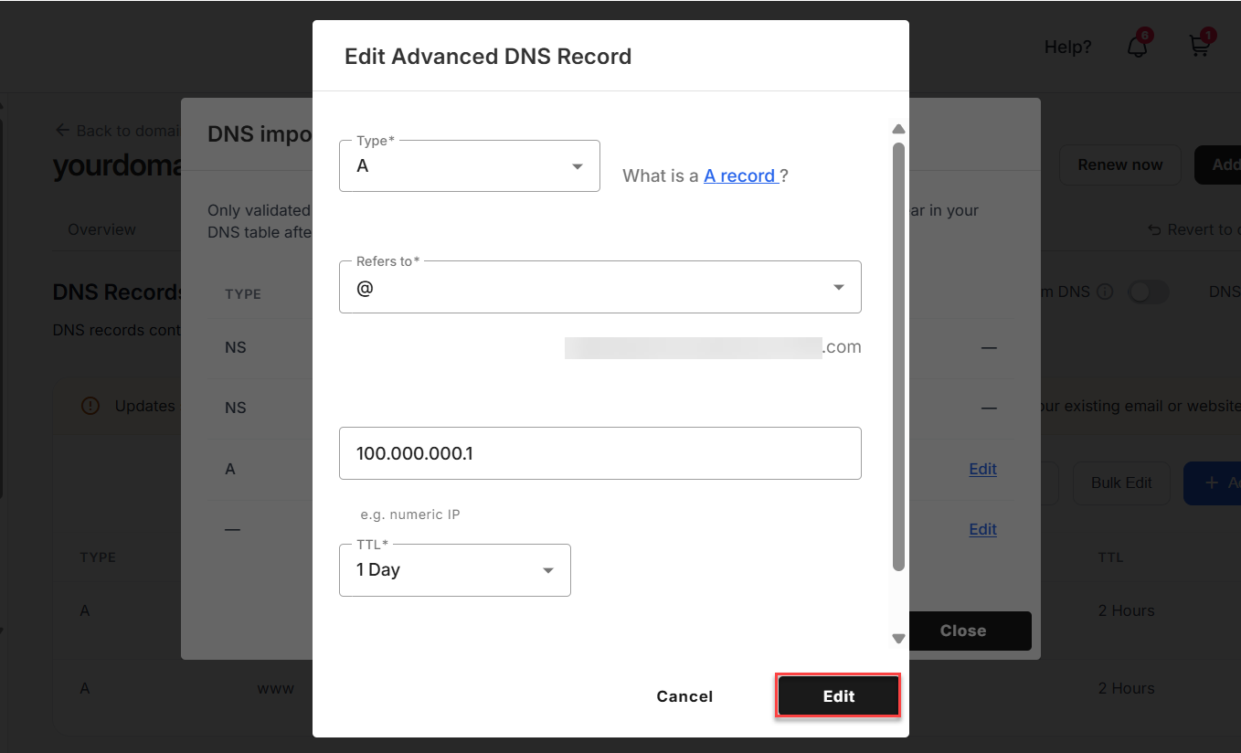Click Edit link in the dash row
The image size is (1241, 753).
point(982,529)
